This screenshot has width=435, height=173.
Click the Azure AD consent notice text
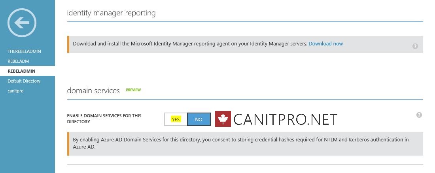(x=240, y=143)
